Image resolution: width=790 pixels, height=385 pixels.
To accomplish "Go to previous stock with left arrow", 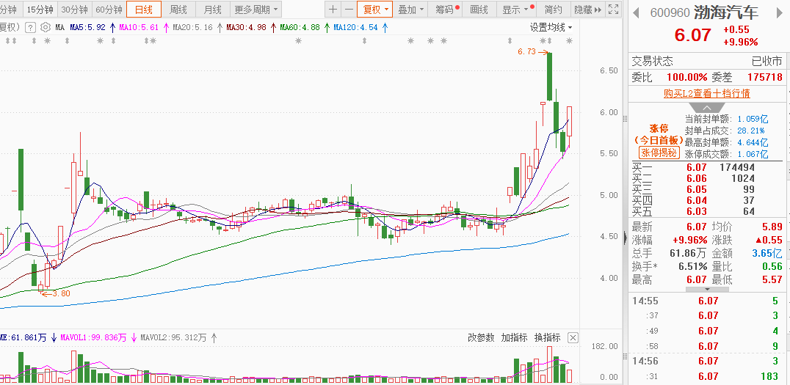I will 637,12.
